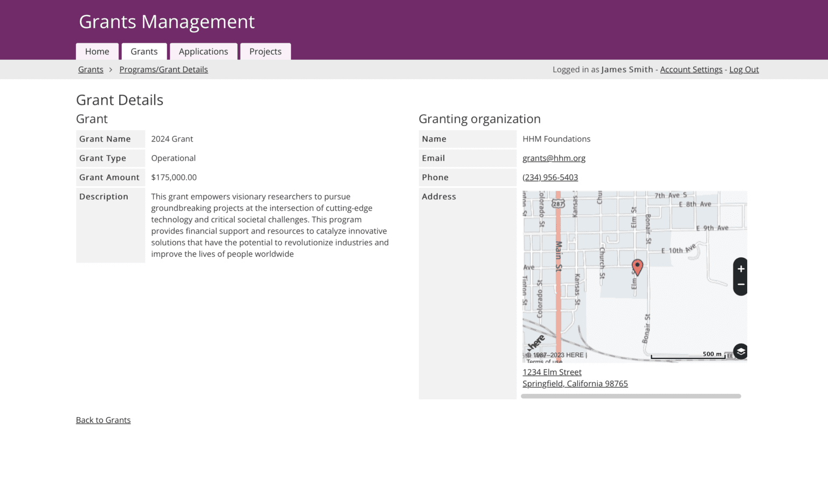This screenshot has width=828, height=486.
Task: Click the horizontal scrollbar below the address
Action: (630, 396)
